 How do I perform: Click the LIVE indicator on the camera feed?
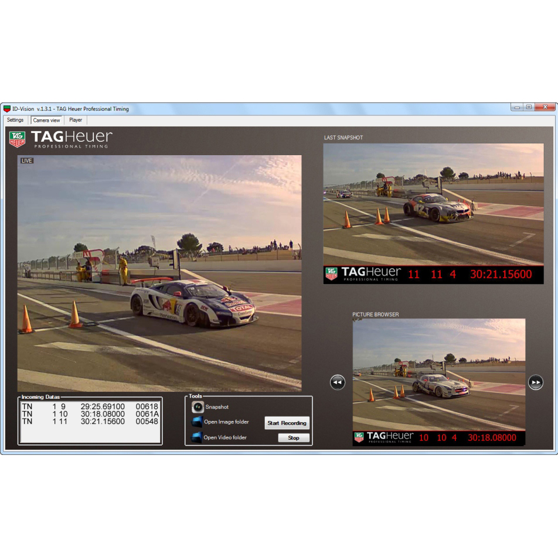(x=27, y=161)
